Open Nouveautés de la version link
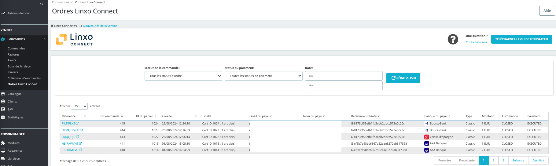Screen dimensions: 556x166 [x=100, y=26]
